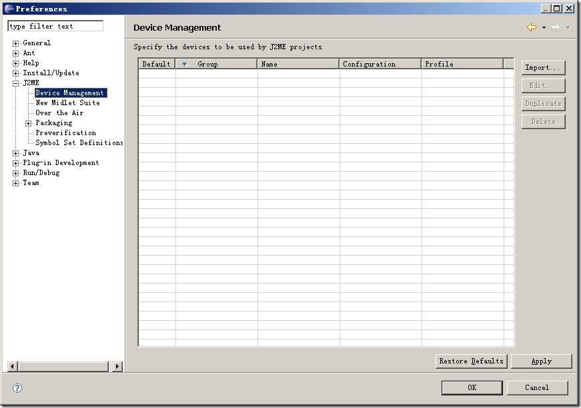Click tree scrollbar right arrow
581x408 pixels.
[117, 366]
